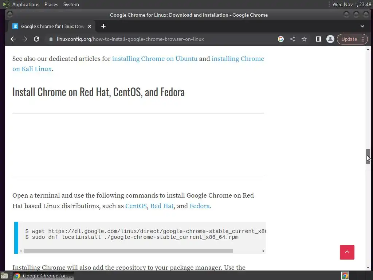Click Chrome icon in bottom-right panel
The image size is (373, 280).
point(345,276)
